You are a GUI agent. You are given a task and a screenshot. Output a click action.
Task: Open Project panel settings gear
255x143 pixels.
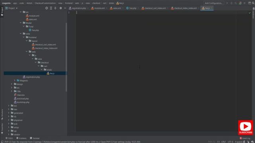pyautogui.click(x=61, y=8)
